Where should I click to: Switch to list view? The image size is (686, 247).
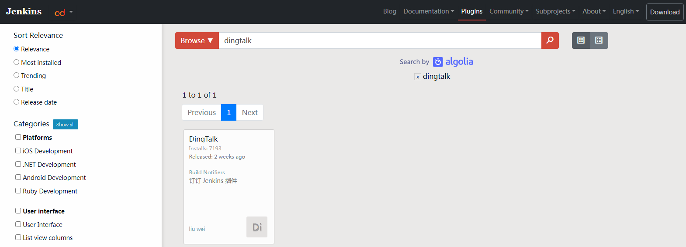pyautogui.click(x=599, y=41)
